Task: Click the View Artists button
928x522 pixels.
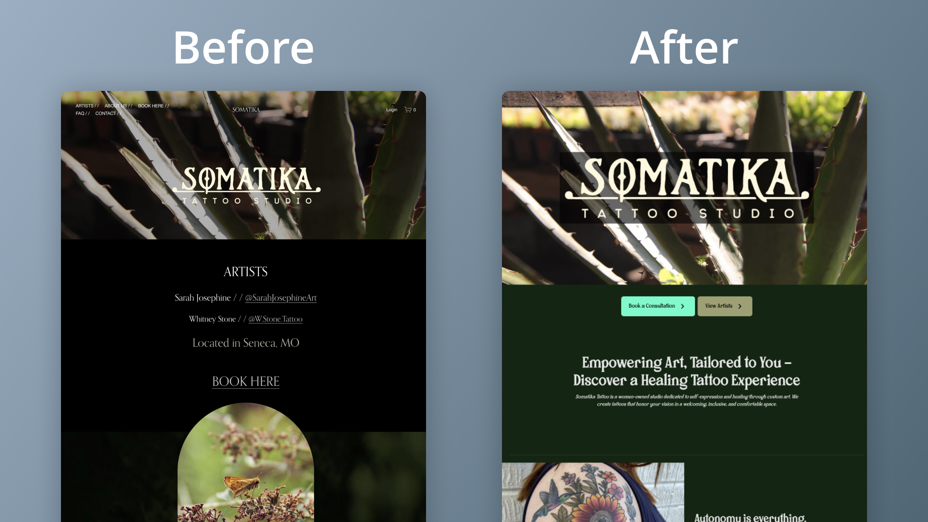Action: pos(725,306)
